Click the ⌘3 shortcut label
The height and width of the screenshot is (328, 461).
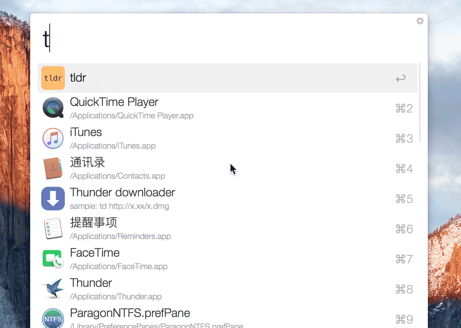pos(404,139)
